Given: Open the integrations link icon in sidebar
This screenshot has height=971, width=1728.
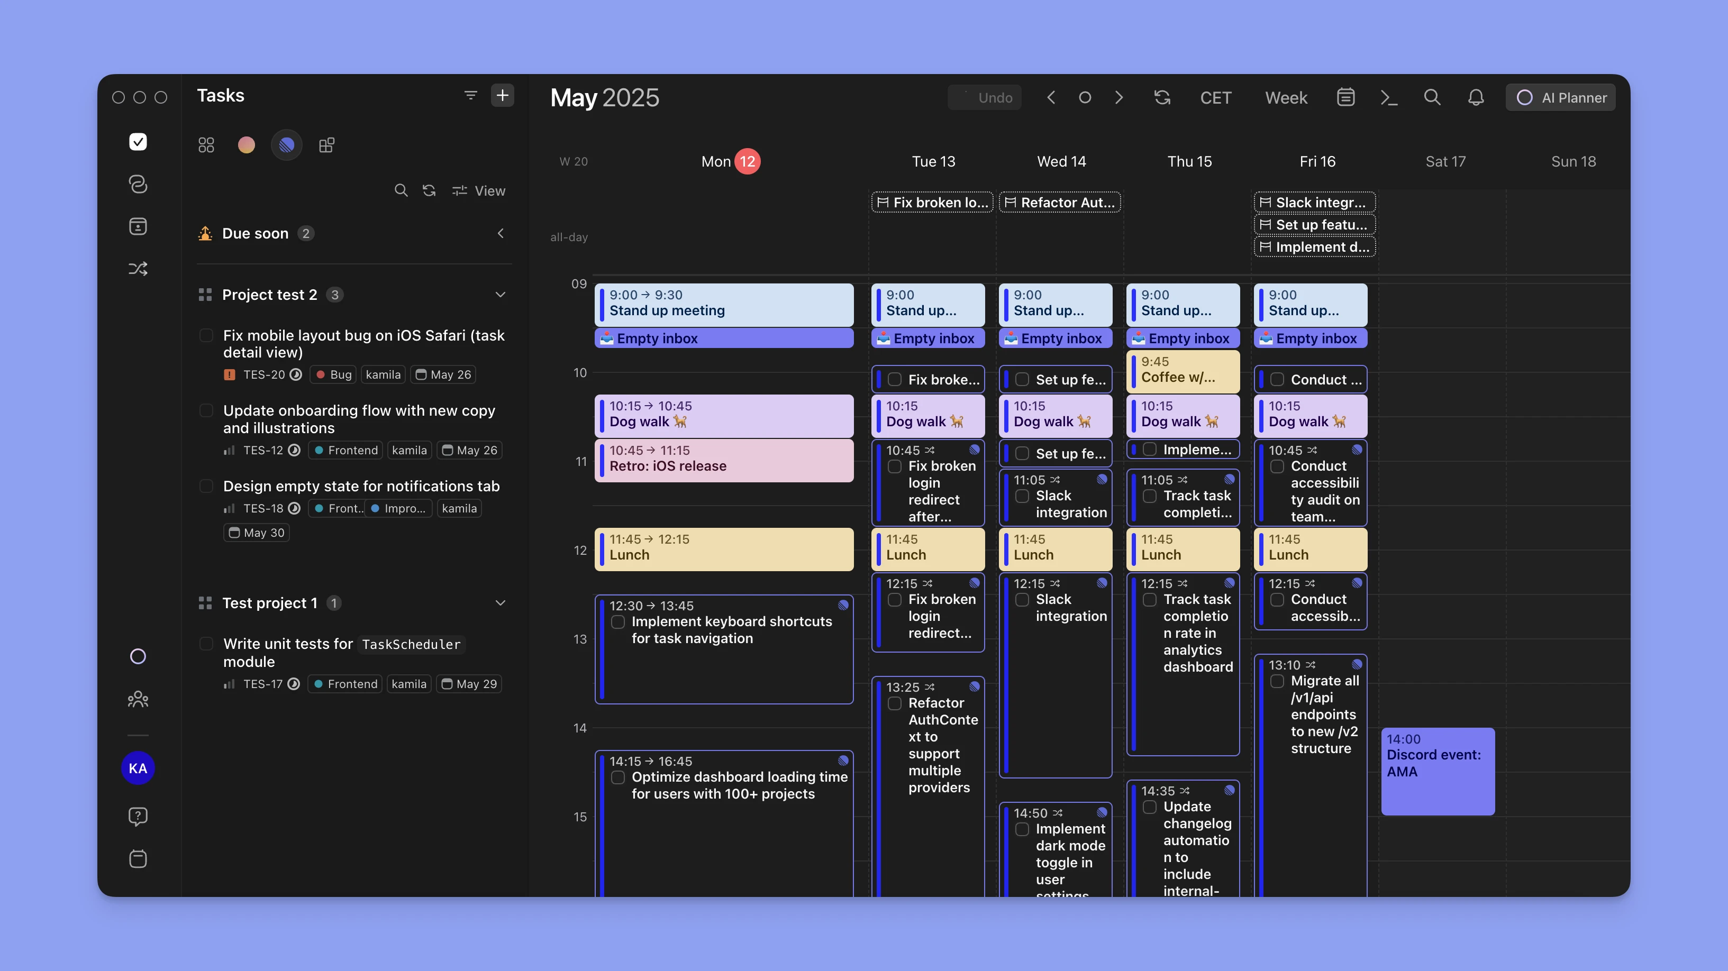Looking at the screenshot, I should pos(138,185).
